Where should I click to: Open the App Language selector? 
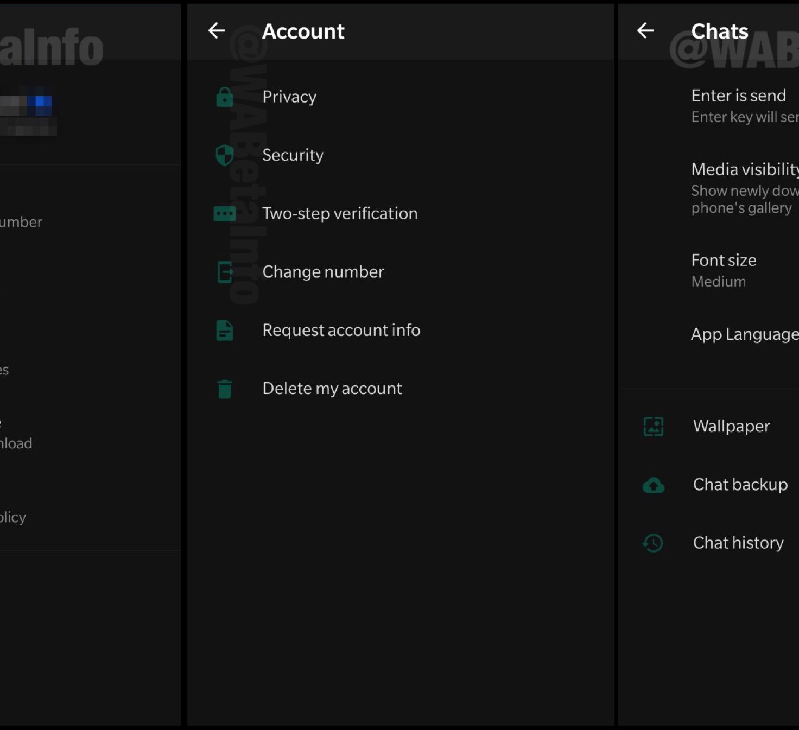point(744,334)
